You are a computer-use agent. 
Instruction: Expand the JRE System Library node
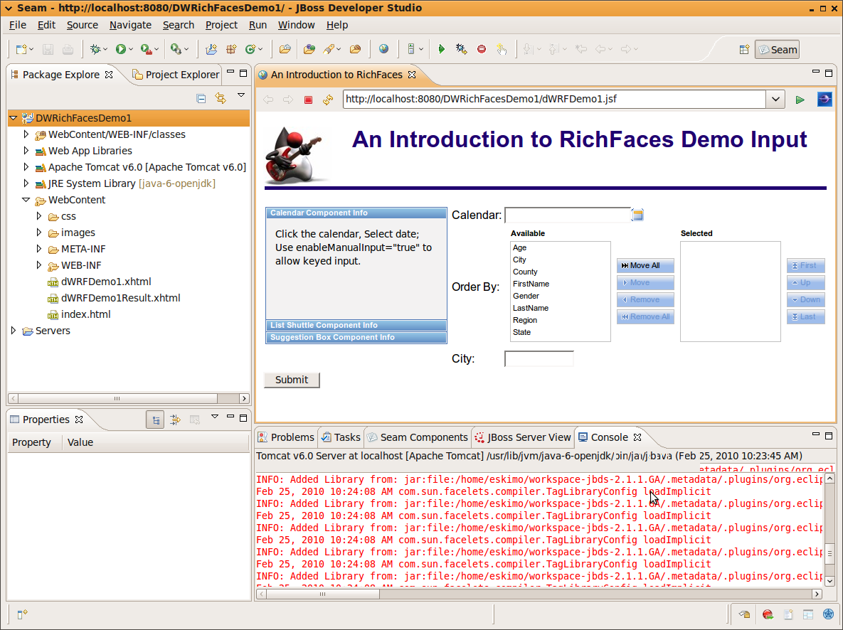pos(26,183)
